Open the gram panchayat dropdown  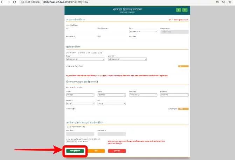click(x=174, y=95)
